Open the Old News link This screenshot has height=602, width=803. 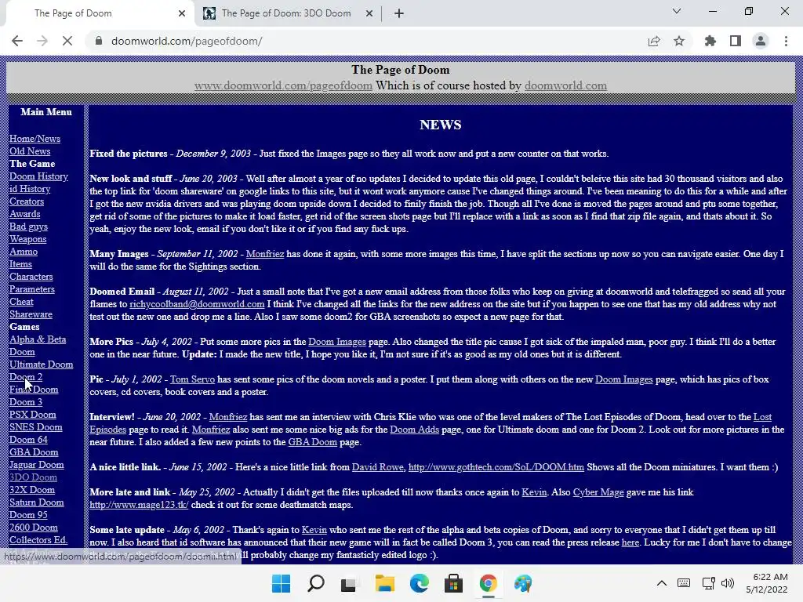click(x=30, y=151)
